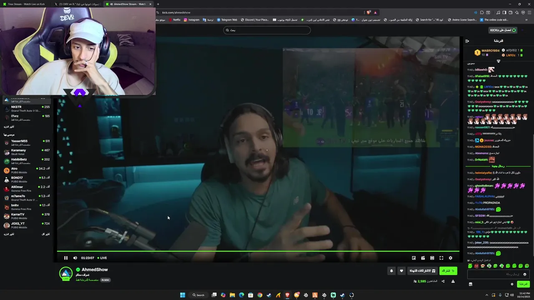The image size is (534, 300).
Task: Open JOXS_YT channel in sidebar
Action: coord(27,225)
